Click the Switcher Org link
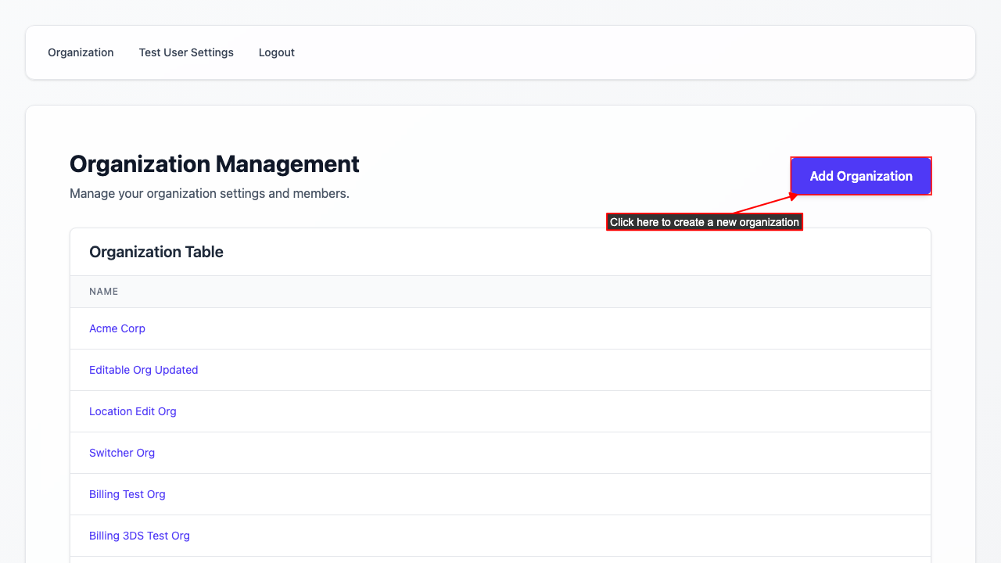This screenshot has width=1001, height=563. tap(122, 453)
